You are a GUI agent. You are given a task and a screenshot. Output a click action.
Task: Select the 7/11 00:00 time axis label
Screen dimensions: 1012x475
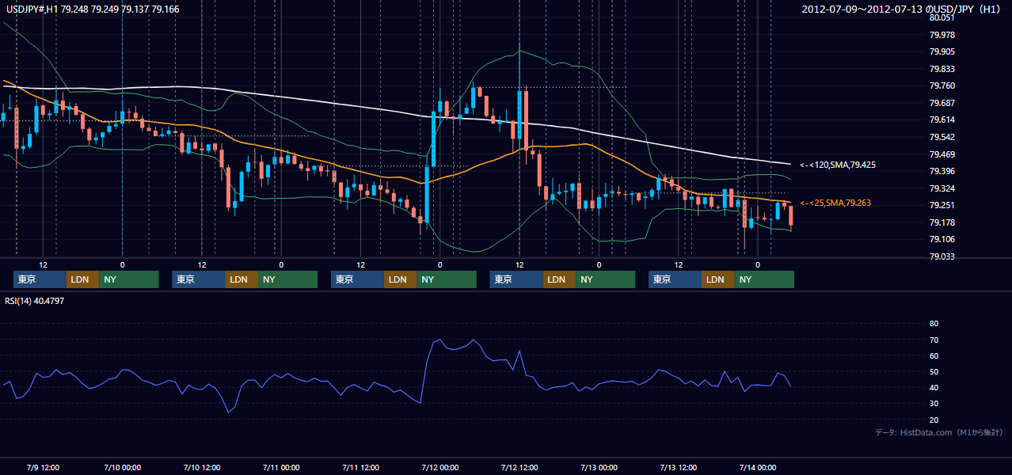click(281, 467)
